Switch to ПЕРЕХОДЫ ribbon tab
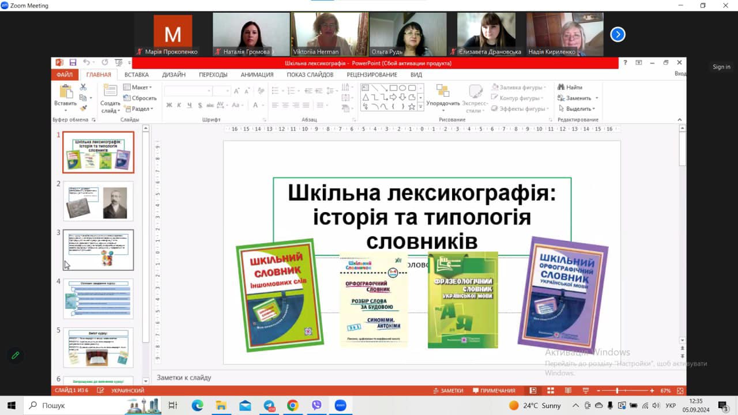This screenshot has height=415, width=738. pos(213,74)
